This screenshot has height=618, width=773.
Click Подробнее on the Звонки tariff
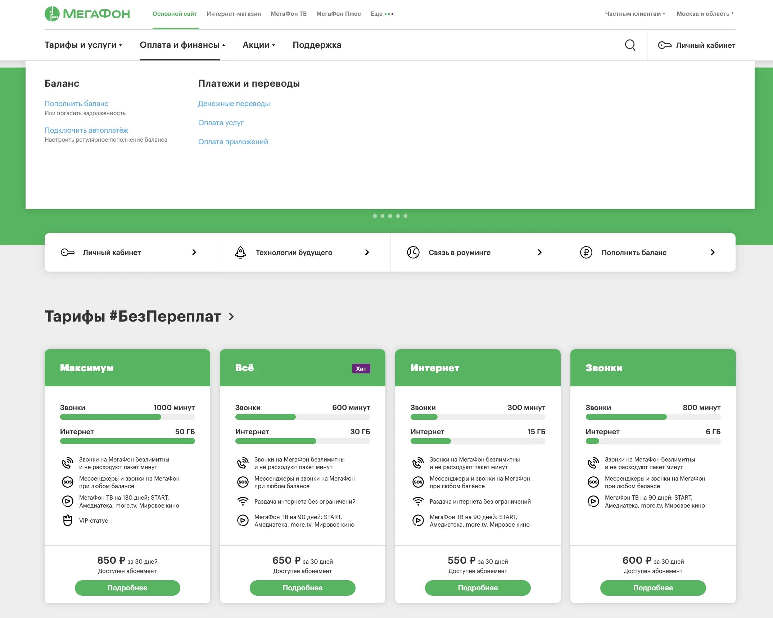[x=653, y=588]
